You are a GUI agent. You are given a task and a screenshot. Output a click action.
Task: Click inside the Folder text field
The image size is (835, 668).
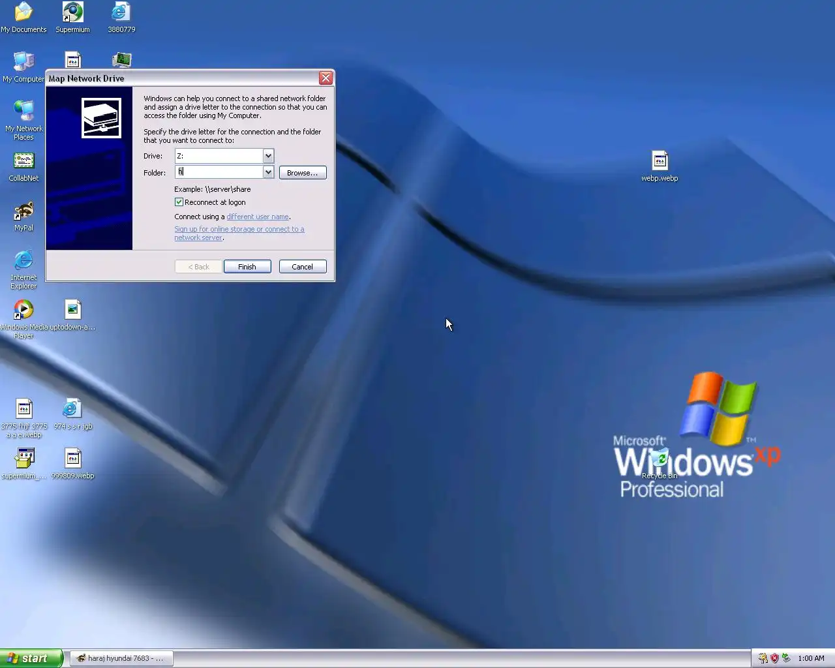219,172
